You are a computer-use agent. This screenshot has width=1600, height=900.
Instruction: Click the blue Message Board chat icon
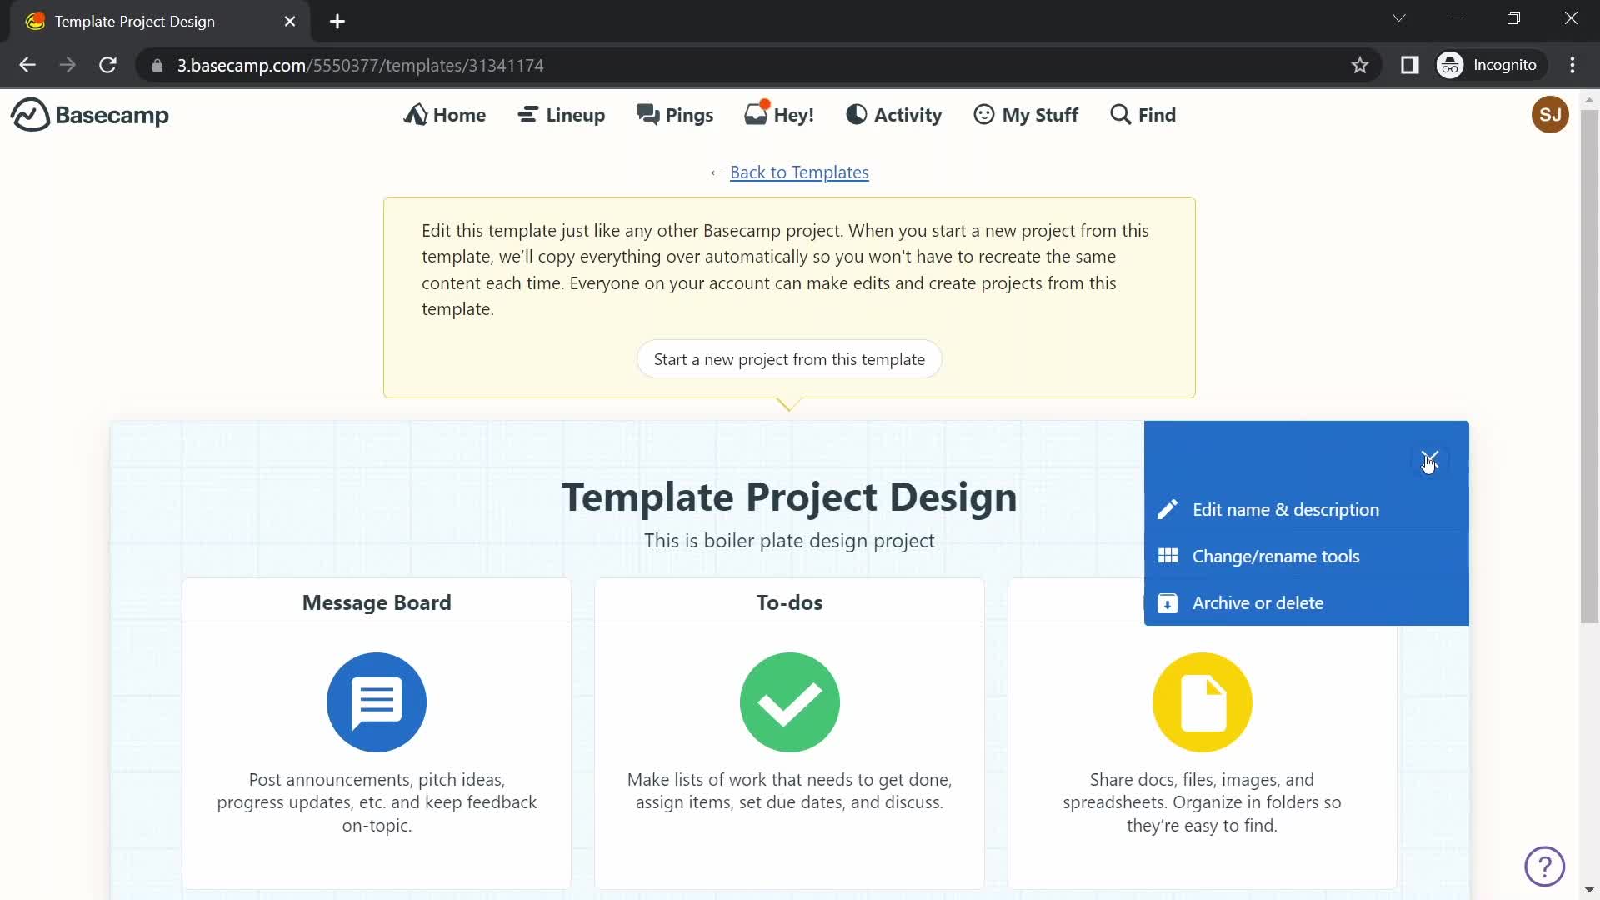[x=377, y=702]
